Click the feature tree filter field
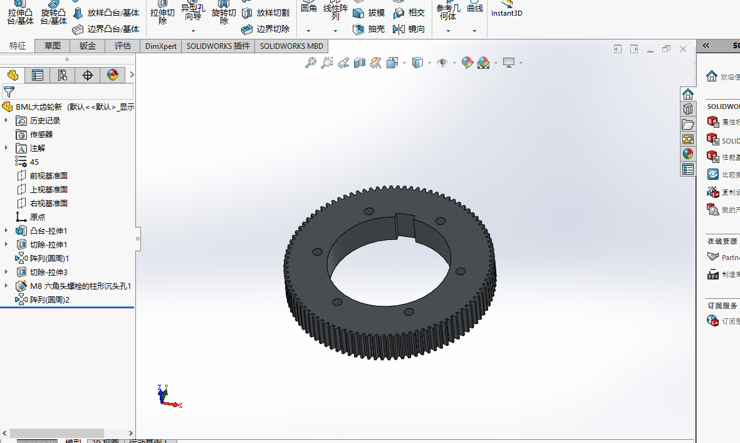The width and height of the screenshot is (740, 443). [x=68, y=91]
